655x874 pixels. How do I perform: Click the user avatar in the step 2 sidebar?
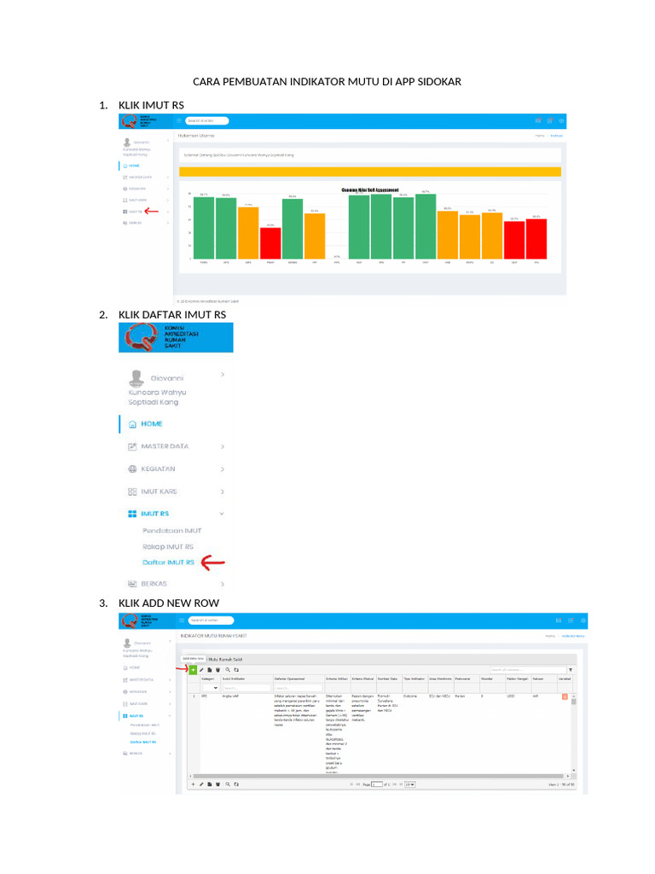tap(136, 378)
